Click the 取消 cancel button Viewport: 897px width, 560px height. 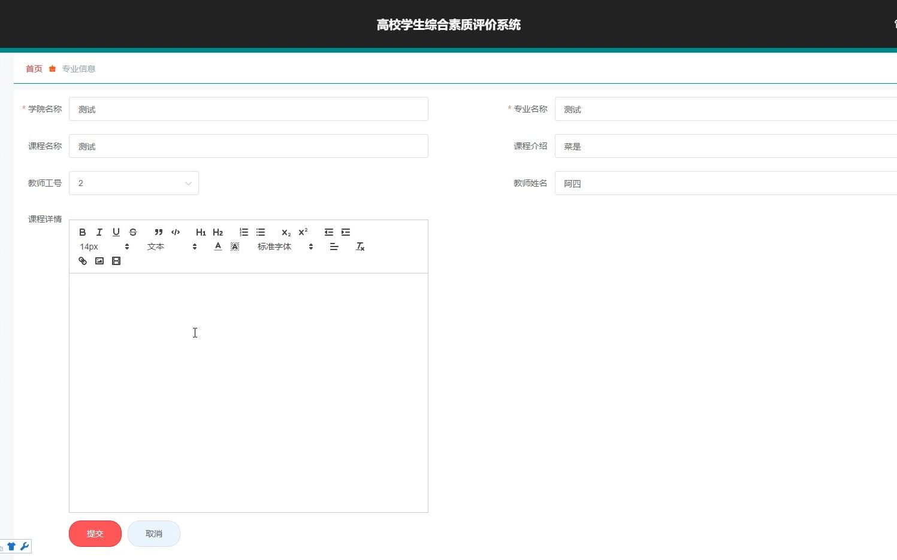154,534
